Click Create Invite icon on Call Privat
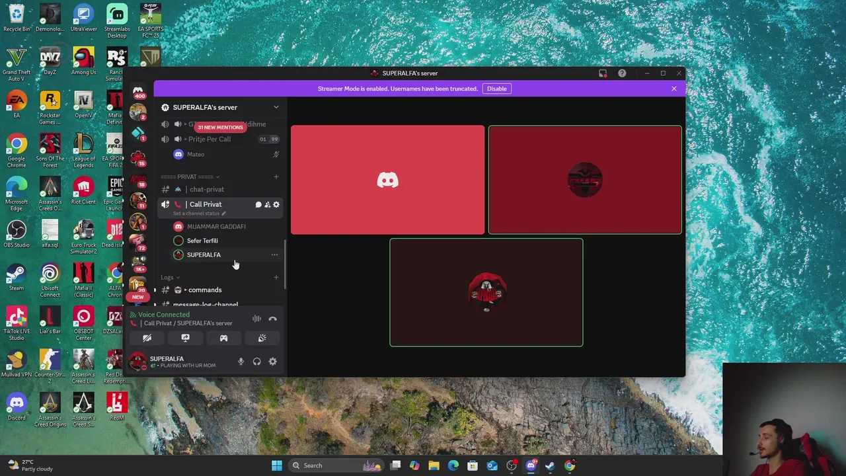 point(267,204)
